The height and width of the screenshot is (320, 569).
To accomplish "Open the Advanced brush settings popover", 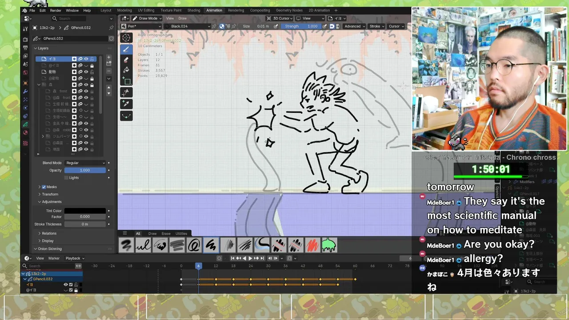I will [354, 26].
